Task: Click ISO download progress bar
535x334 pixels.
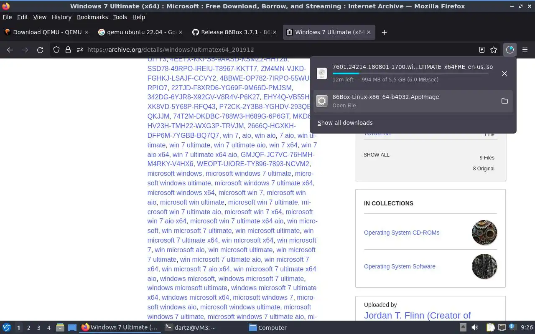Action: click(410, 73)
